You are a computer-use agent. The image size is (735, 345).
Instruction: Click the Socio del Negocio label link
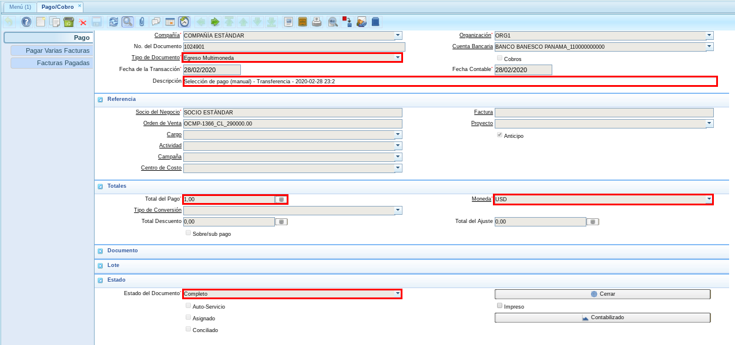tap(158, 112)
